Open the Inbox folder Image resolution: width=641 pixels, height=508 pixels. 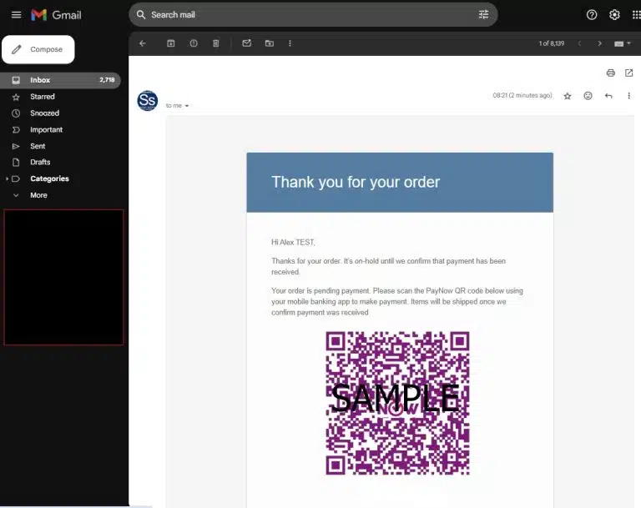click(x=60, y=80)
